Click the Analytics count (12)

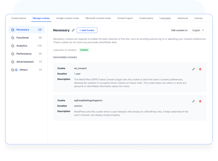coord(40,46)
